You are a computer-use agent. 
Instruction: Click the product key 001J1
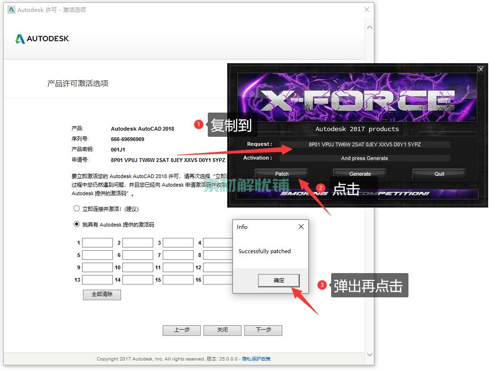pos(118,150)
